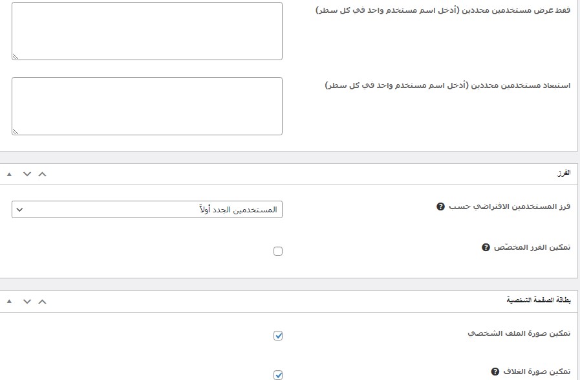580x380 pixels.
Task: Move the بطاقة الصفحة الشخصية panel down
Action: coord(27,301)
